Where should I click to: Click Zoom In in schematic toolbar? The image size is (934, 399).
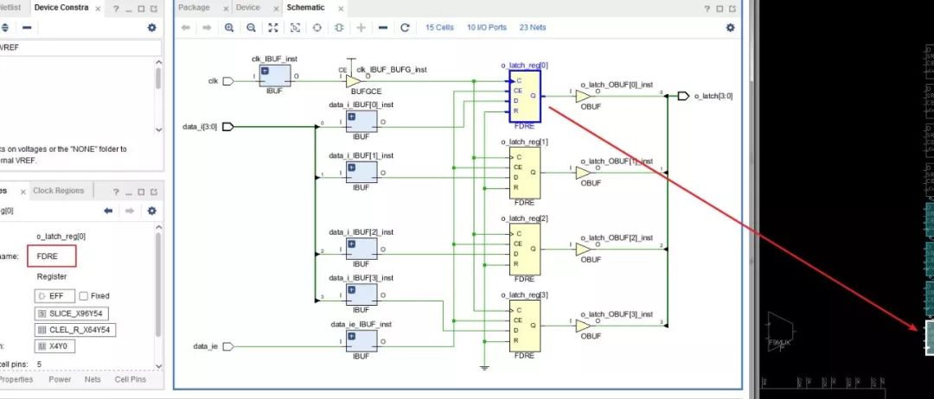coord(229,28)
